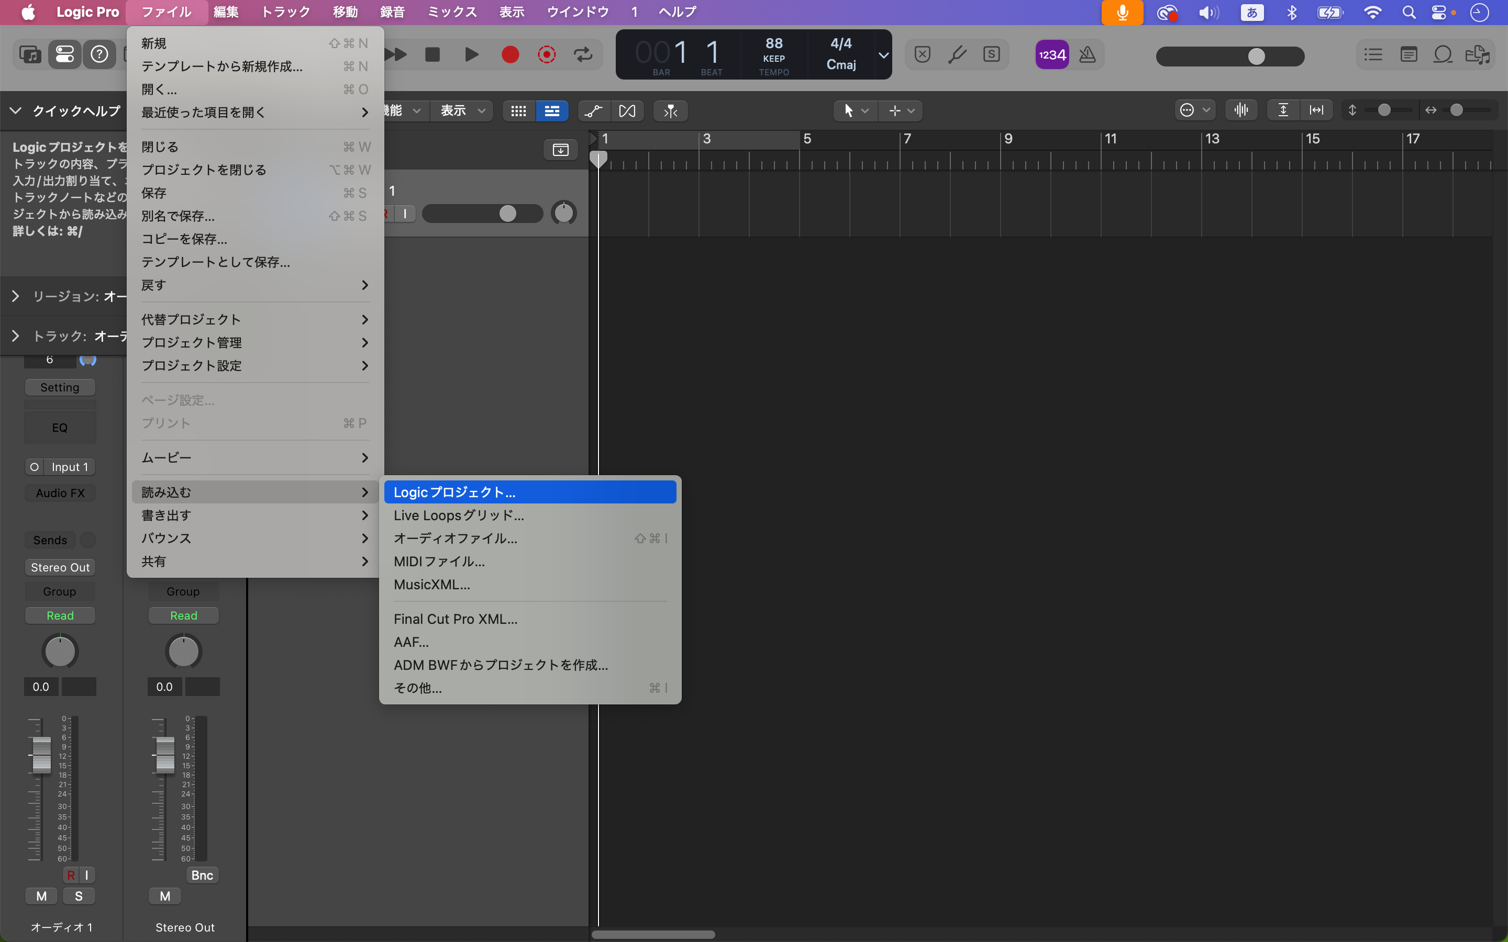Select オーディオファイル import menu item
Image resolution: width=1508 pixels, height=942 pixels.
click(455, 539)
